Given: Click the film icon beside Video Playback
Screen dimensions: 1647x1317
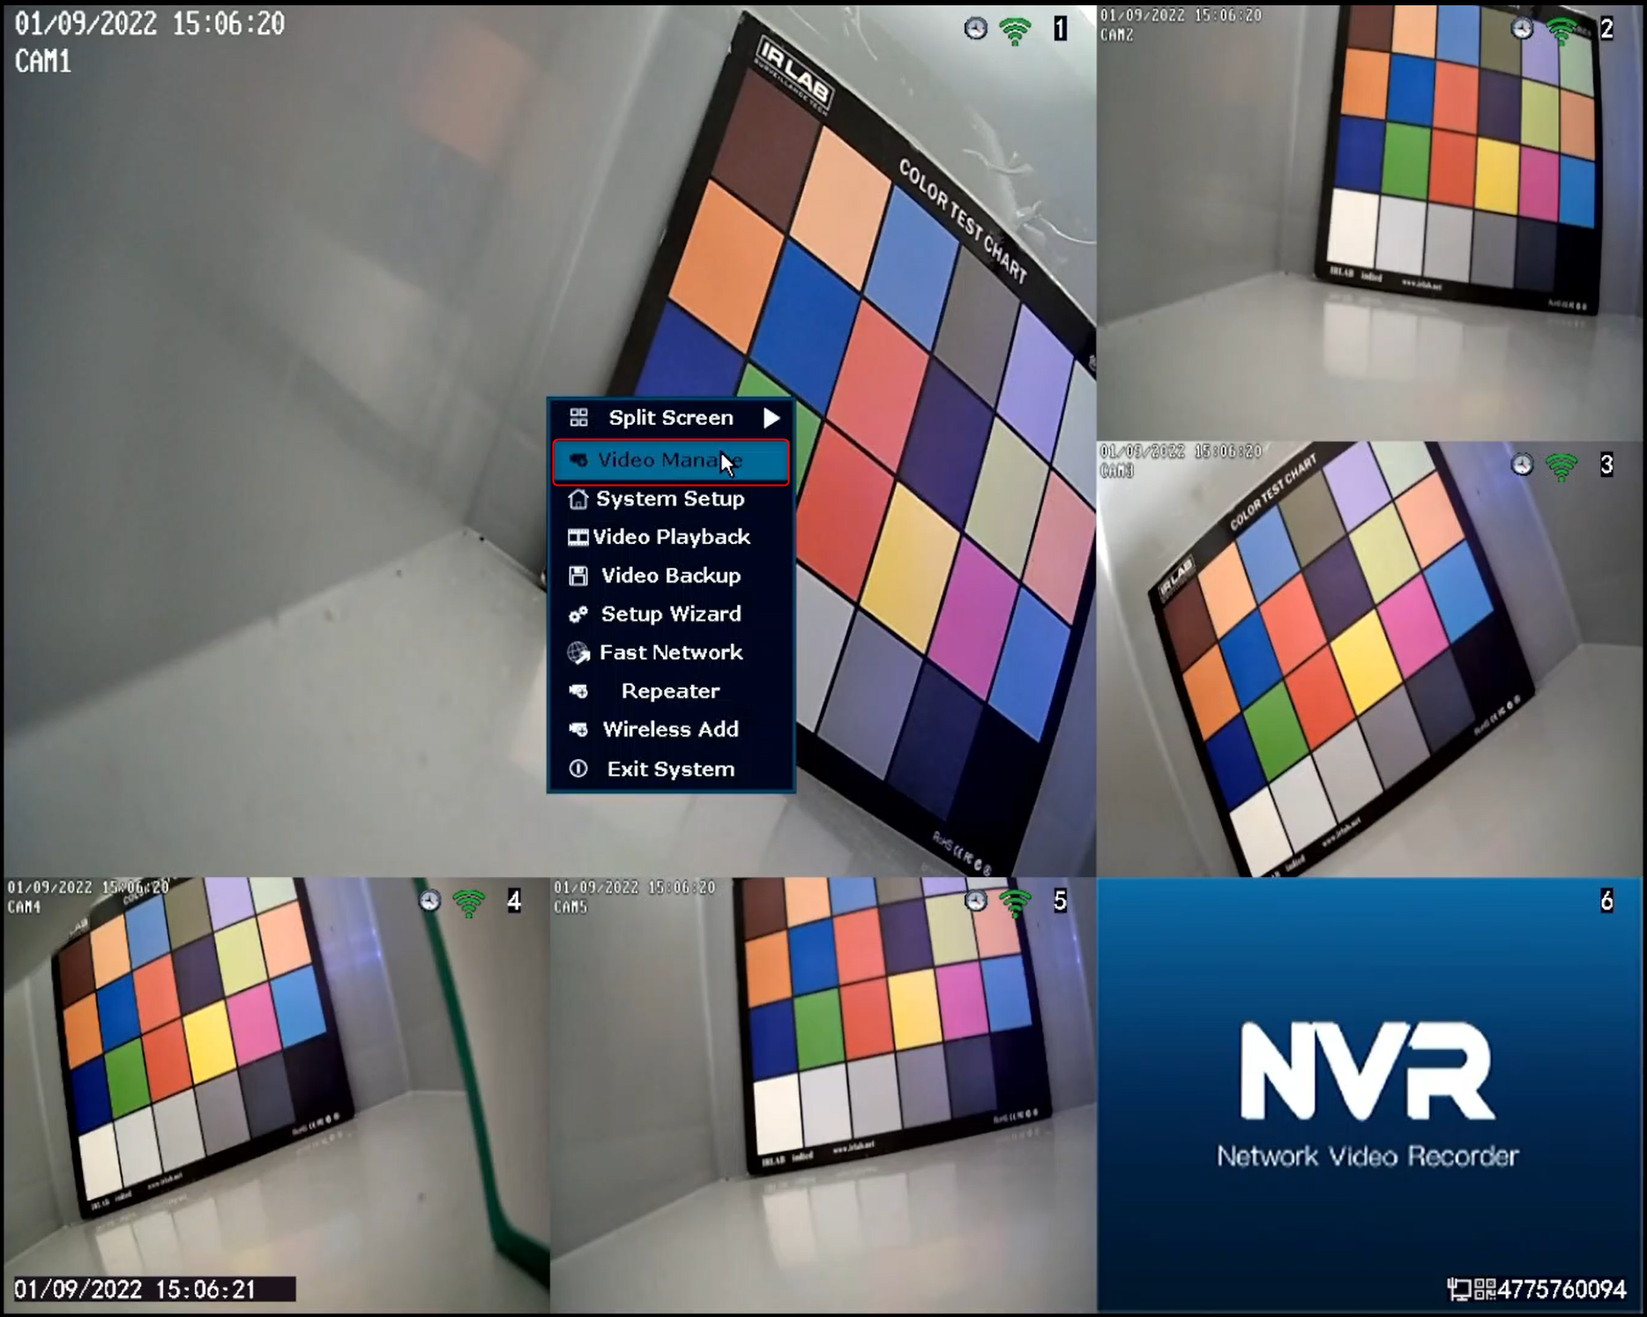Looking at the screenshot, I should point(578,537).
